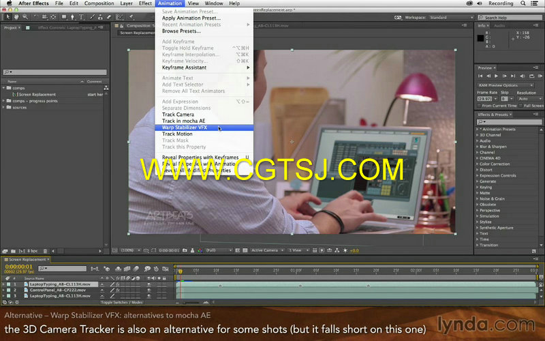Switch to the Effects & Presets tab
Viewport: 545px width, 341px height.
493,115
